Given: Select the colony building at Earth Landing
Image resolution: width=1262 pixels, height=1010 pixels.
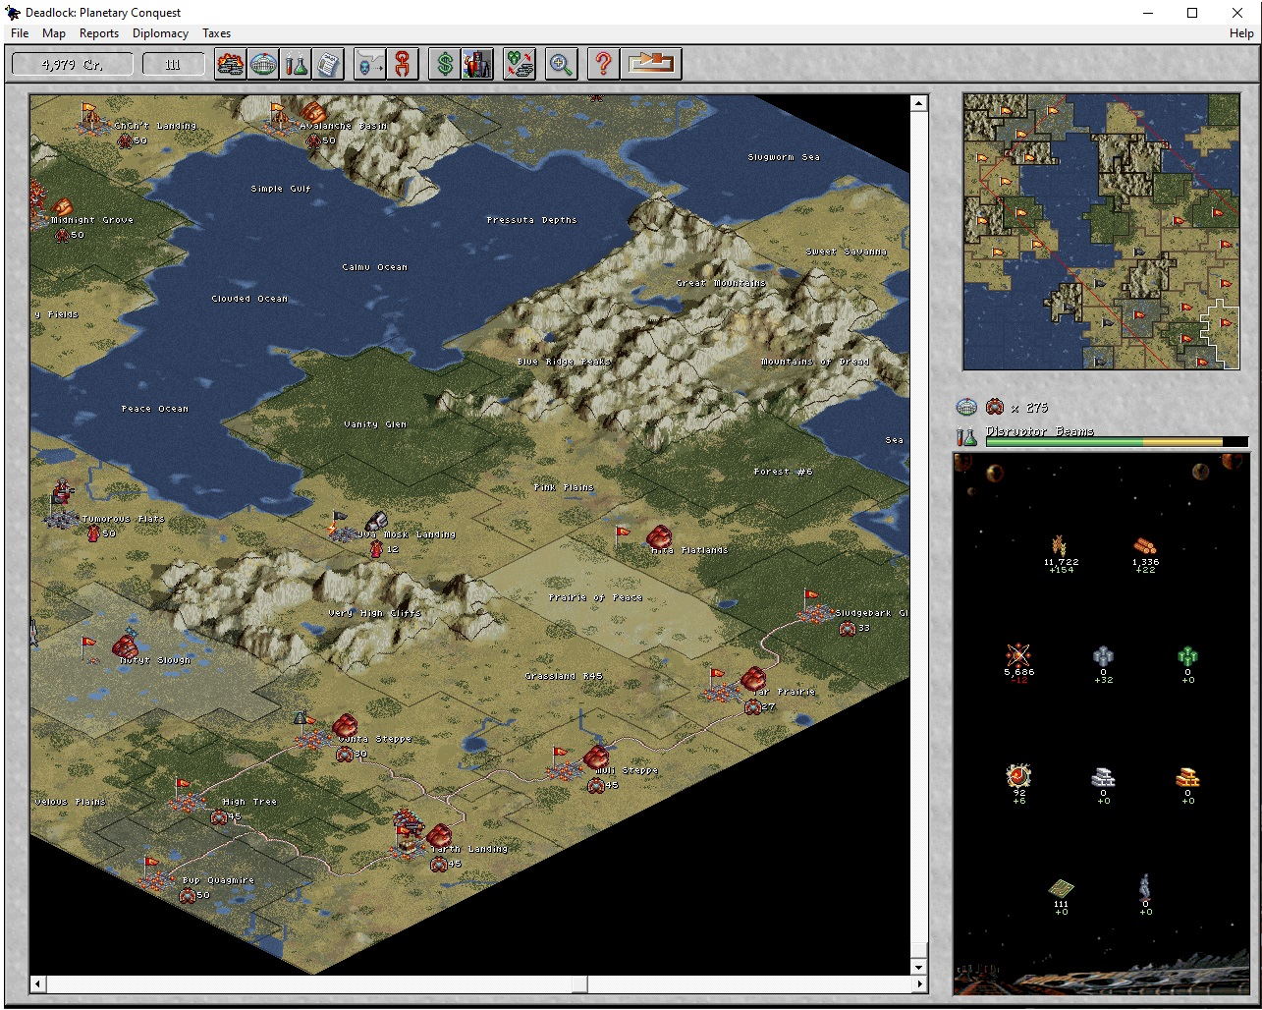Looking at the screenshot, I should (439, 836).
